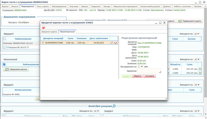Switch to the Кредитні картки tab

49,31
